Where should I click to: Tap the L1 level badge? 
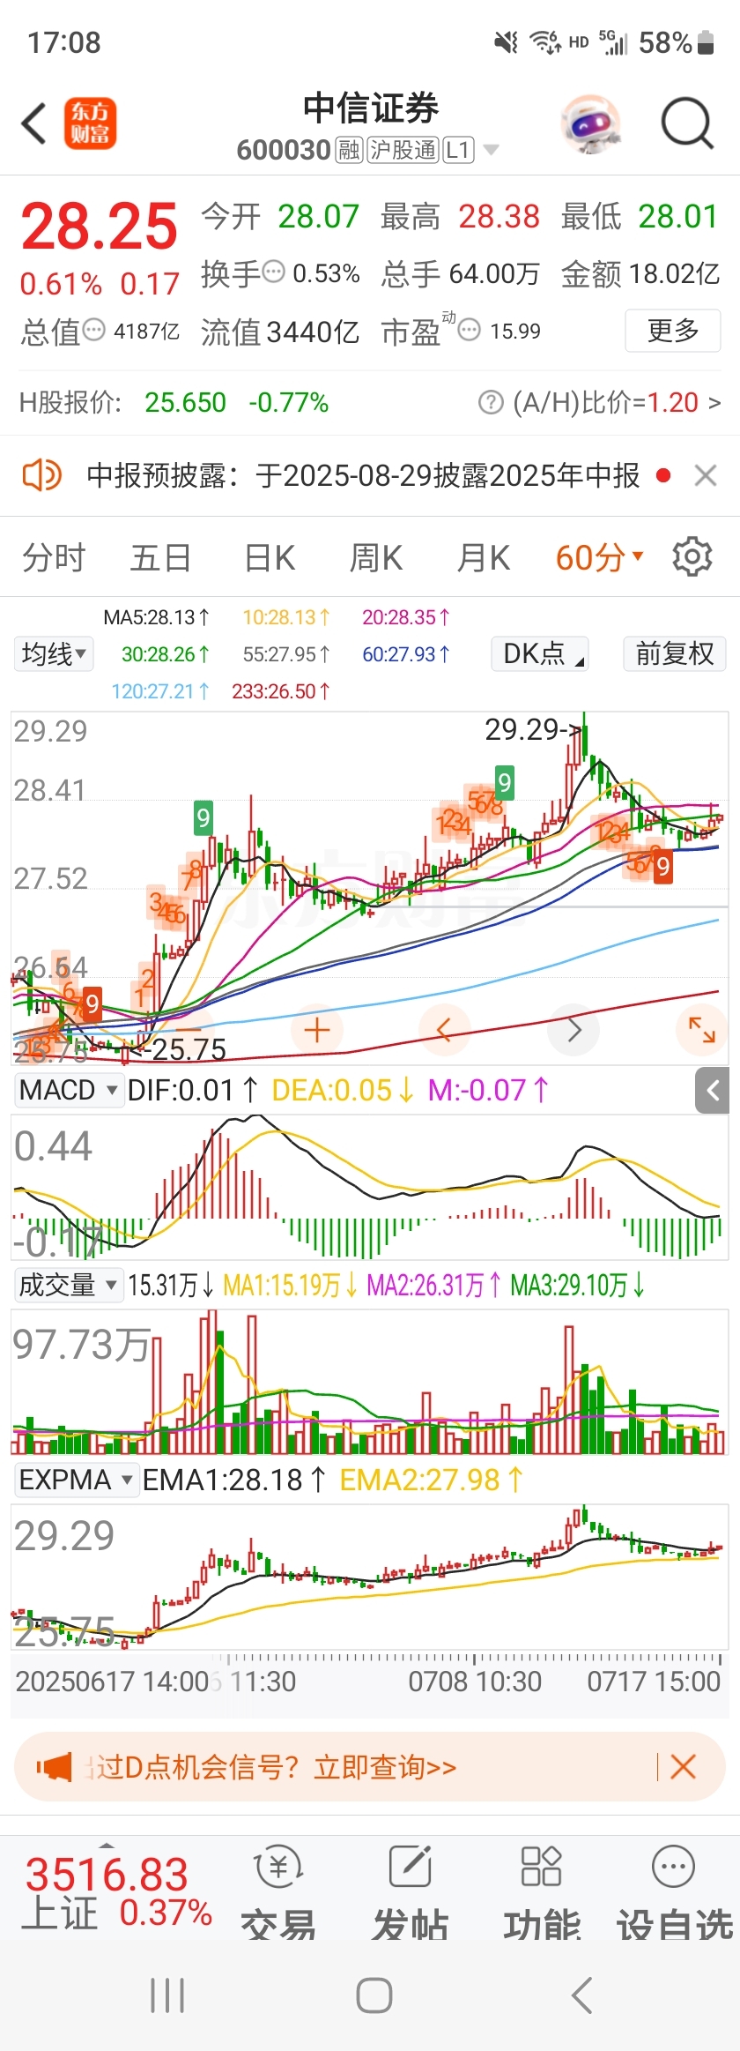(458, 150)
